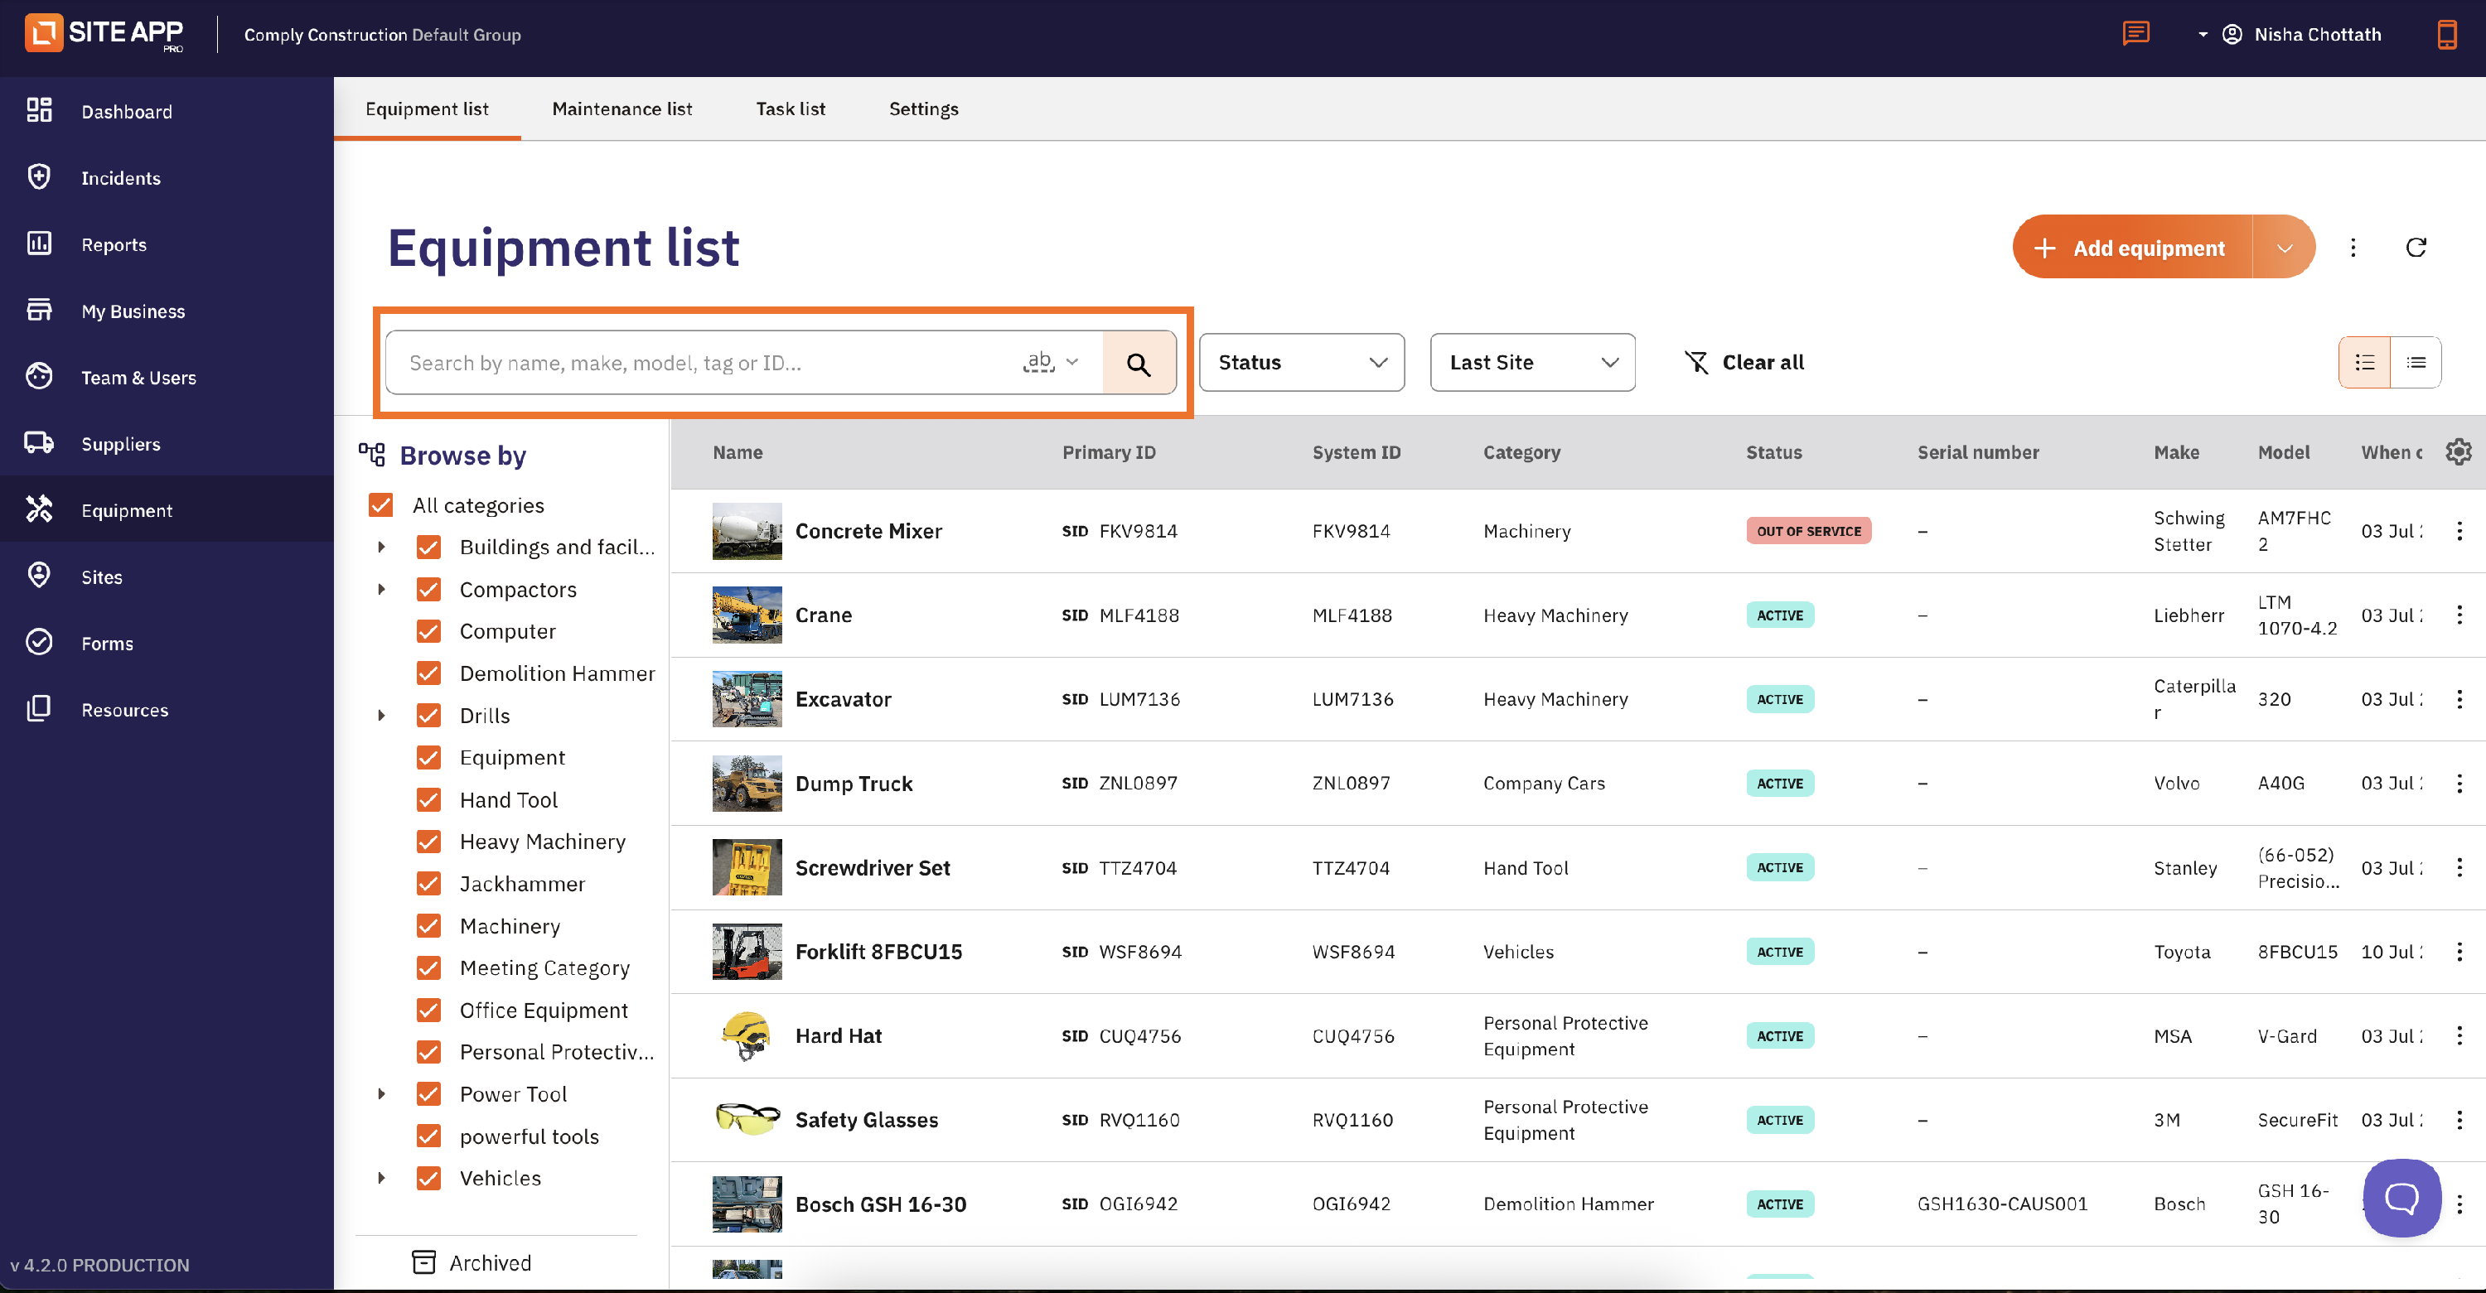Toggle the powerful tools checkbox
Viewport: 2486px width, 1293px height.
(x=428, y=1136)
